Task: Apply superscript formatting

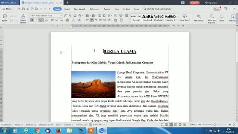Action: (52, 20)
